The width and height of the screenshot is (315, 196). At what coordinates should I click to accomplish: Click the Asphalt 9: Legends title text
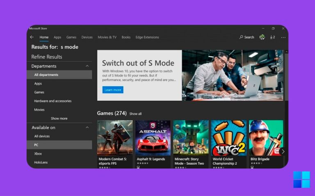(x=151, y=159)
